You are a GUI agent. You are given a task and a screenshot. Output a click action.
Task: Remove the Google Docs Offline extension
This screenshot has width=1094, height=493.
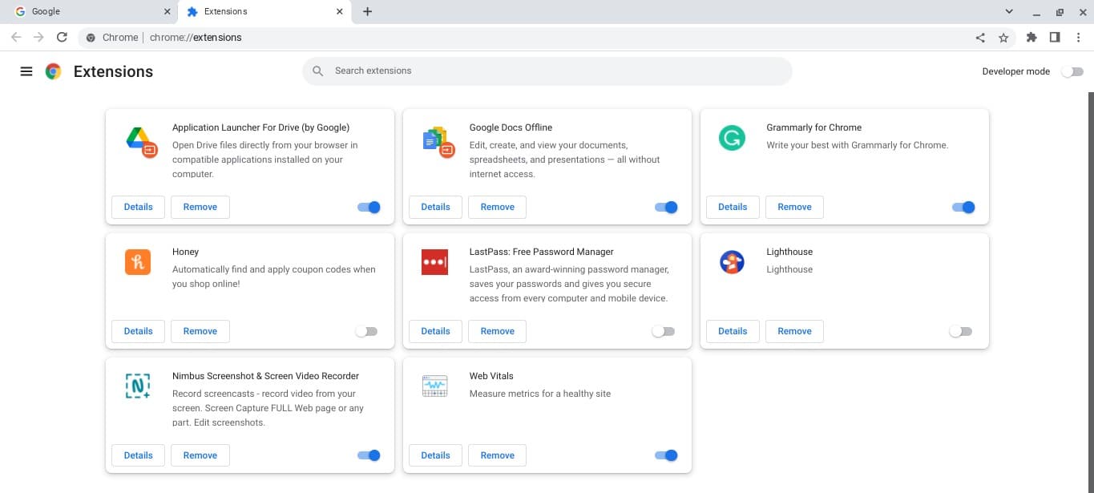[x=497, y=207]
